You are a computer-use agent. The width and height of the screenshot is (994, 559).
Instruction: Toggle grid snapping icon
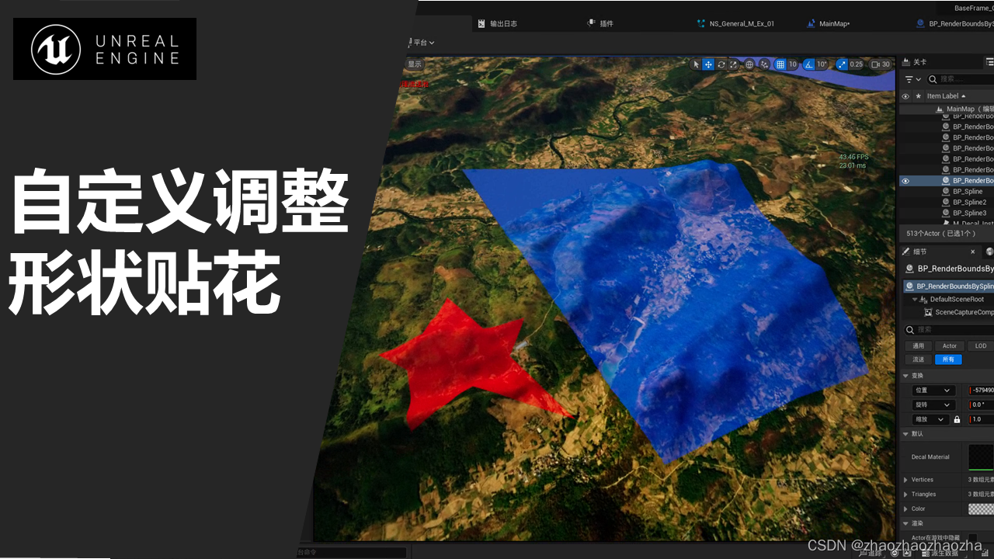780,64
